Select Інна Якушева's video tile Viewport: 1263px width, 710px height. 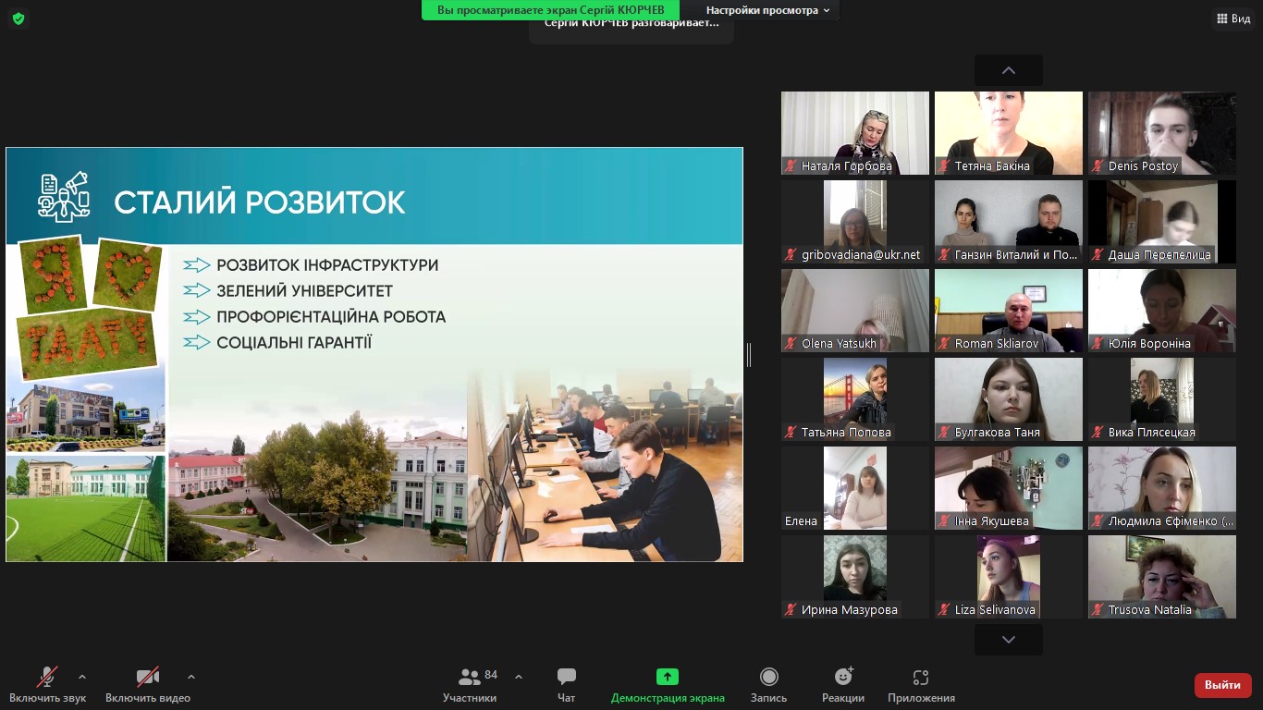pyautogui.click(x=1009, y=488)
